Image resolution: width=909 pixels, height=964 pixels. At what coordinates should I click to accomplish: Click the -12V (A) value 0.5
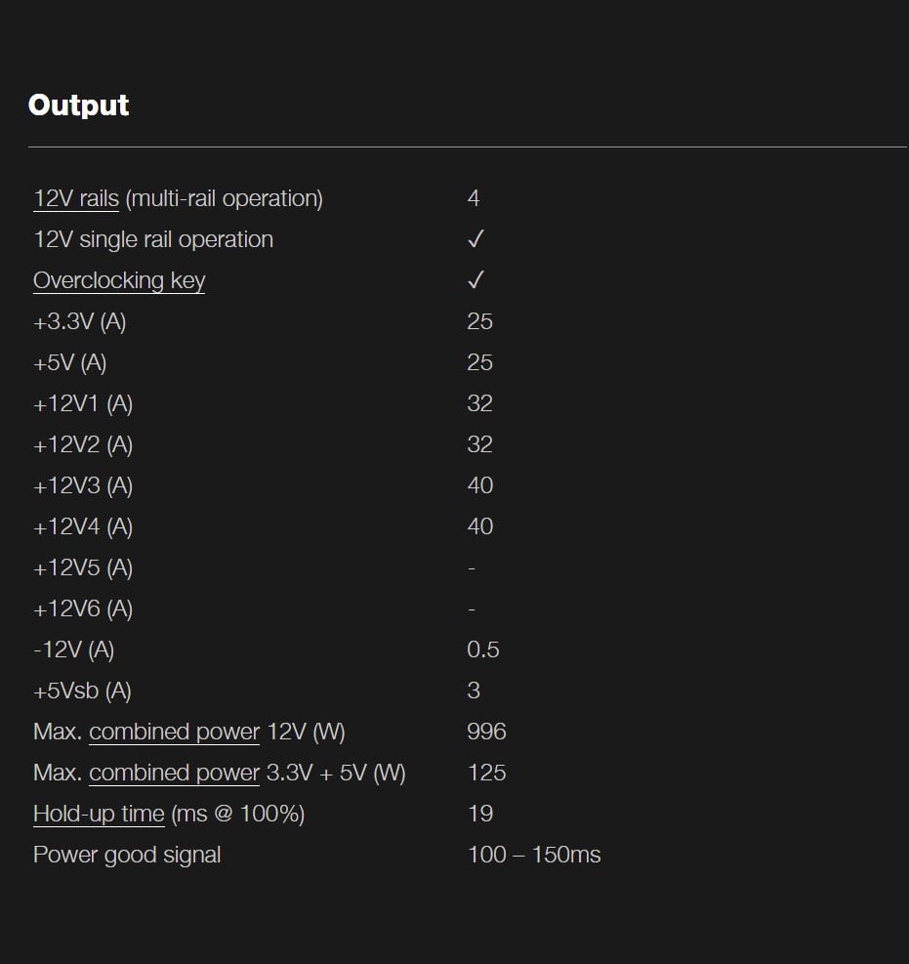click(x=483, y=650)
